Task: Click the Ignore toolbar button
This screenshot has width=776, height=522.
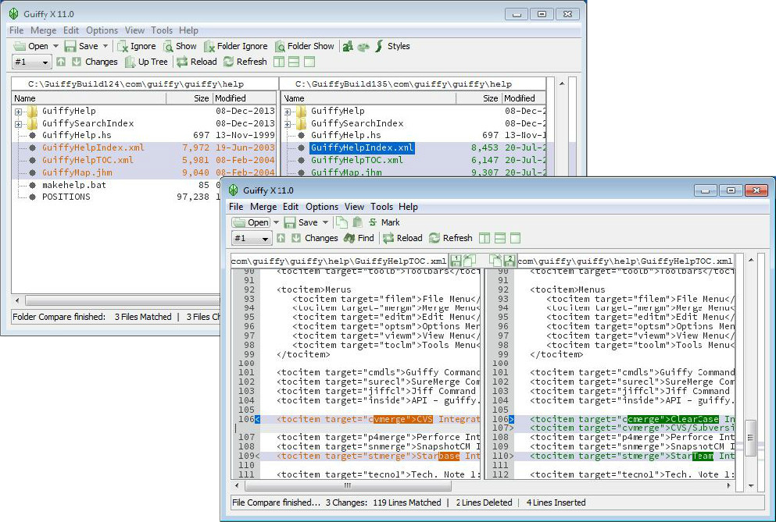Action: coord(137,46)
